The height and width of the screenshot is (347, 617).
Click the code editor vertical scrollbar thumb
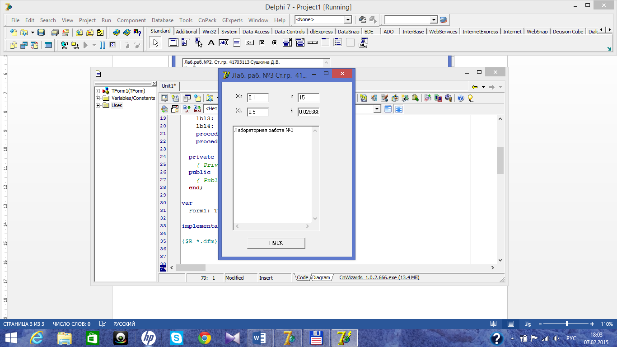[500, 160]
